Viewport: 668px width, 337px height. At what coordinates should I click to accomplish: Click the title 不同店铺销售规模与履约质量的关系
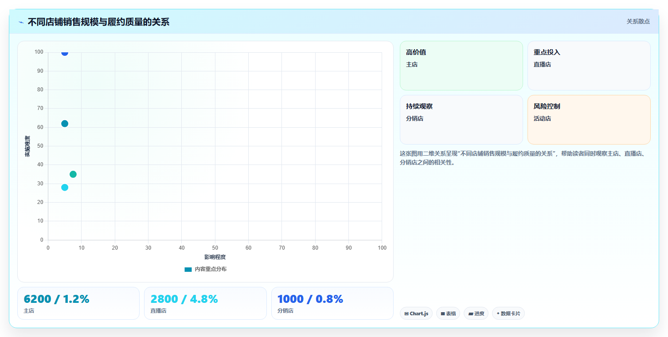(x=98, y=22)
